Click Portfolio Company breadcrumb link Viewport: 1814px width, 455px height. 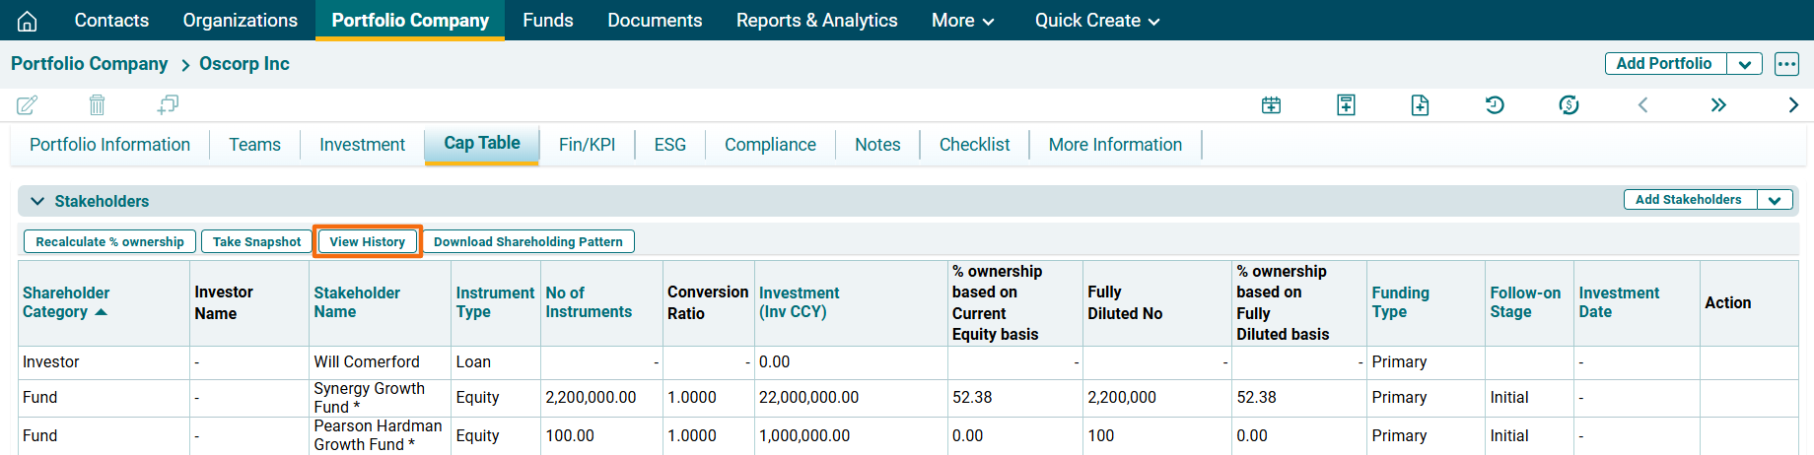89,64
